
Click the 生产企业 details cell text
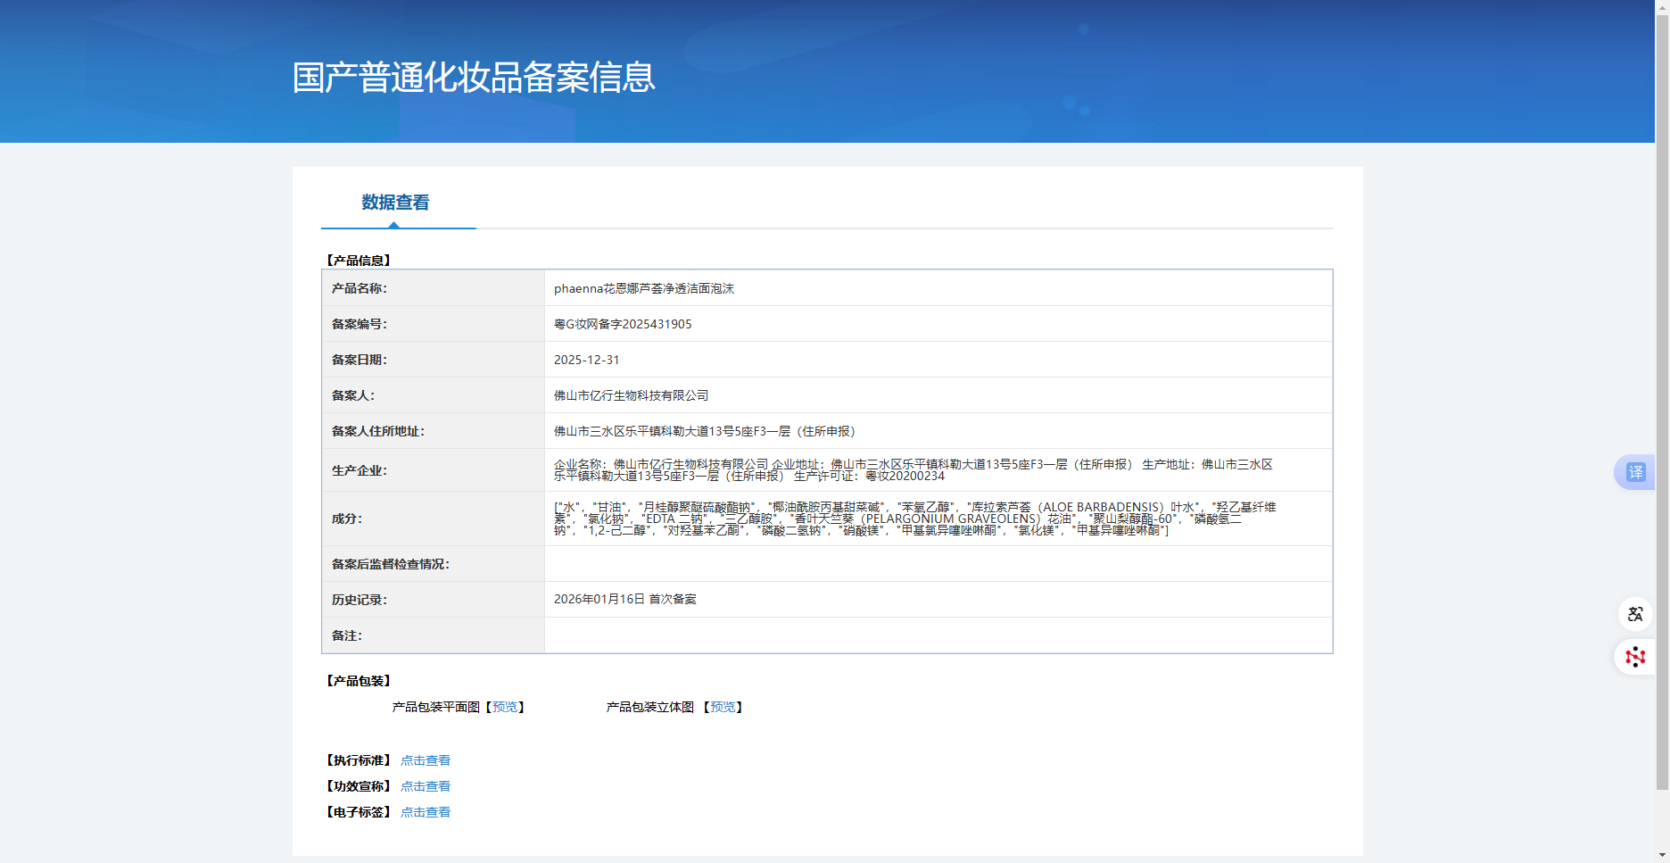pyautogui.click(x=913, y=470)
